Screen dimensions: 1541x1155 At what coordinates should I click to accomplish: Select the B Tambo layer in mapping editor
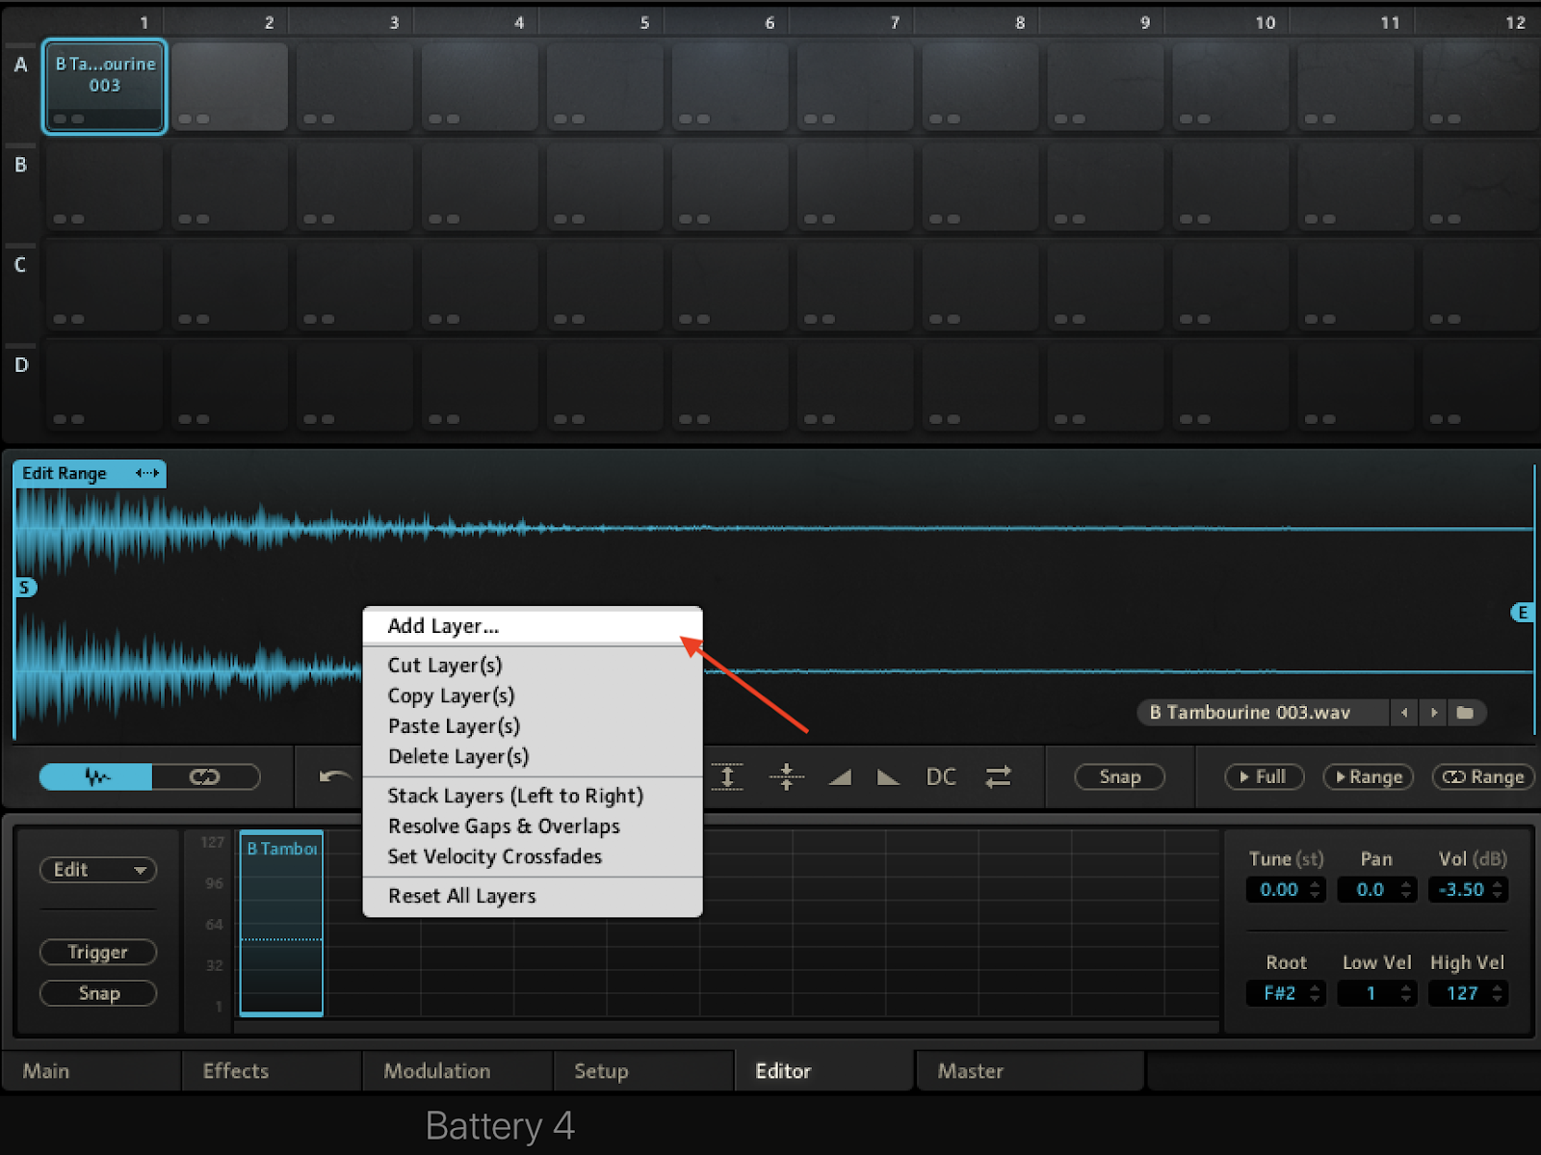click(x=281, y=923)
